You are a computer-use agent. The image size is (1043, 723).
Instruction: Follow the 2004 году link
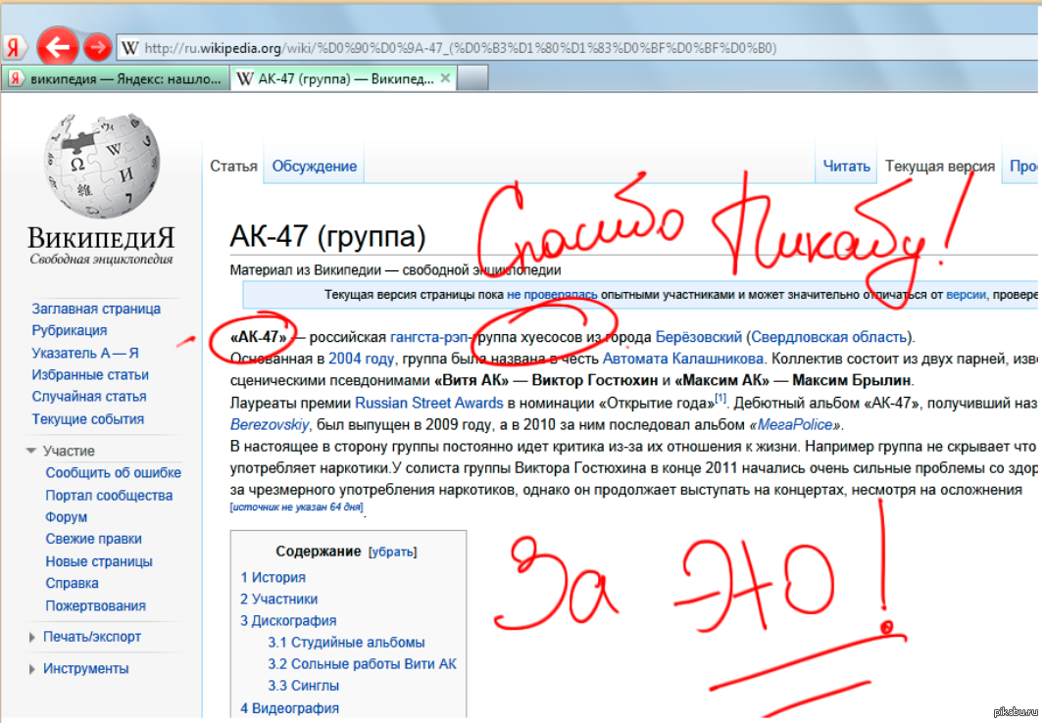click(361, 359)
